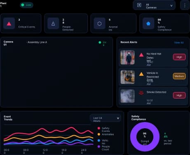Click the High badge on No Hard Hat alert
The image size is (190, 155).
179,57
